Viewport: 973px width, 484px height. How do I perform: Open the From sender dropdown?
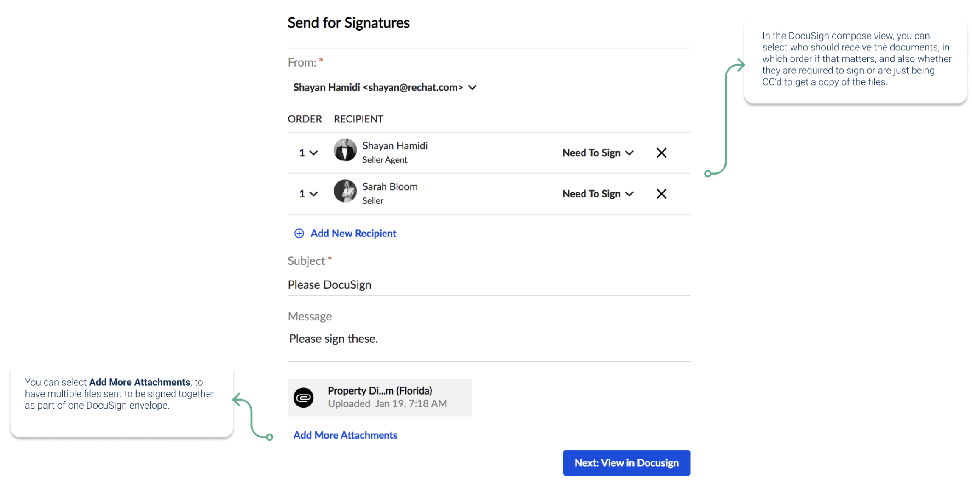[385, 87]
